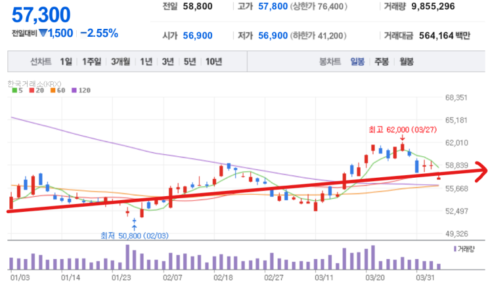Click the 상한가 76,400 text
Viewport: 488px width, 292px height.
pyautogui.click(x=319, y=6)
